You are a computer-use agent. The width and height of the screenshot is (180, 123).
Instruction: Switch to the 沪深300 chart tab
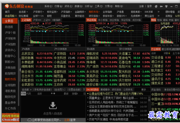(x=37, y=20)
